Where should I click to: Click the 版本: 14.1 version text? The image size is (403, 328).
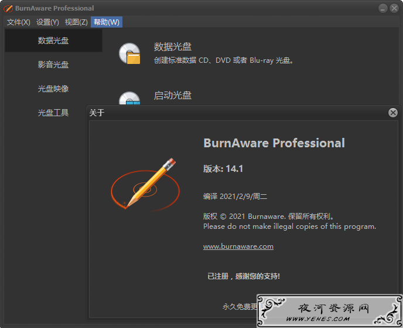click(223, 169)
